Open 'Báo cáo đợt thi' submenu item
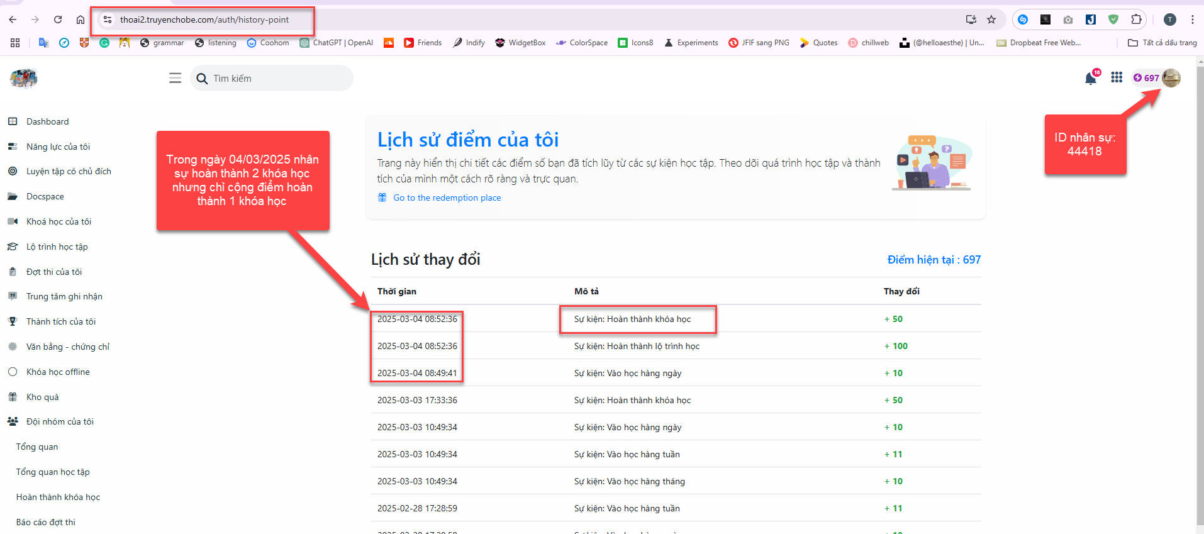The width and height of the screenshot is (1204, 534). 45,522
